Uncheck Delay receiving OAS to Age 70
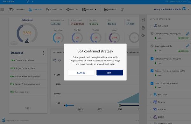Viewport: 191px width, 124px height. tap(152, 59)
